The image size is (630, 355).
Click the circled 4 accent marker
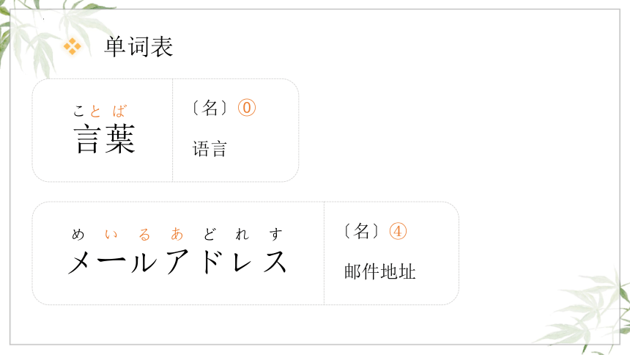(x=398, y=232)
